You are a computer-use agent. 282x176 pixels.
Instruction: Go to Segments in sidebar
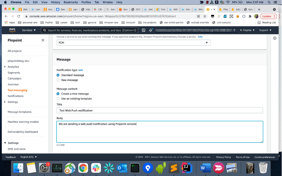coord(14,73)
